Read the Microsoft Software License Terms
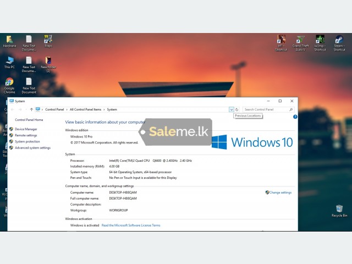The image size is (352, 264). (131, 226)
